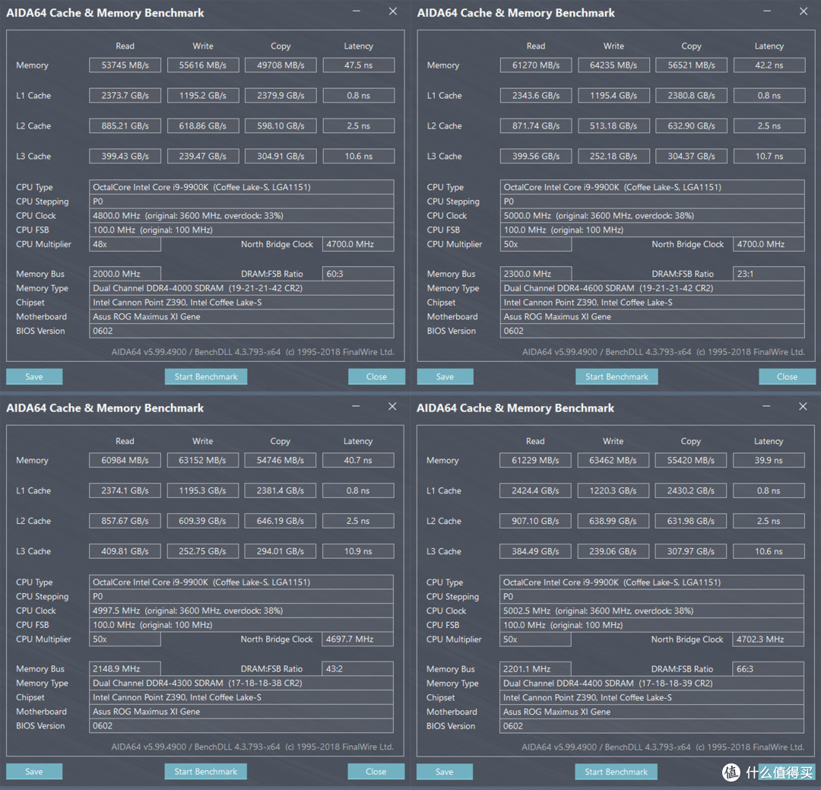Click the L3 read value 384.49 GB/s
821x790 pixels.
click(535, 552)
